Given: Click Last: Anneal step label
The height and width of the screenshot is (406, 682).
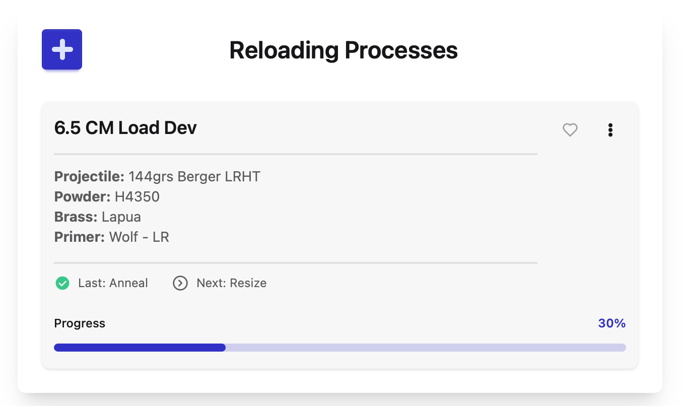Looking at the screenshot, I should [x=113, y=283].
